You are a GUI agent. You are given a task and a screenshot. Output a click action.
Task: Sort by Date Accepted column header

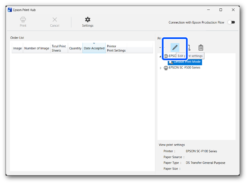click(94, 48)
